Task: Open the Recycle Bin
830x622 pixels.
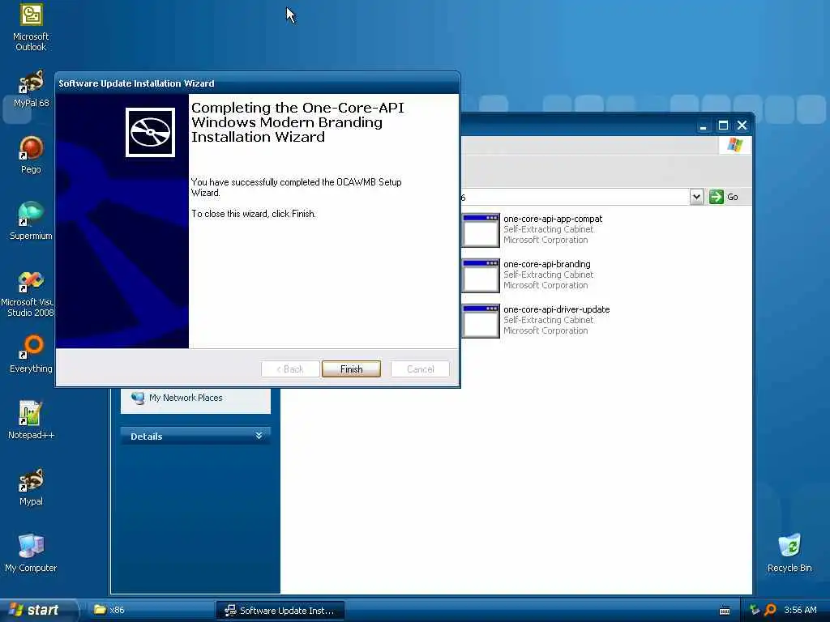Action: 789,553
